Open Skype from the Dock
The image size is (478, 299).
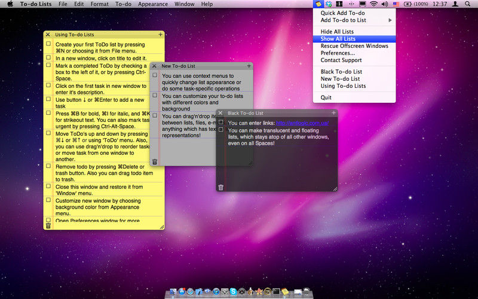pos(233,291)
